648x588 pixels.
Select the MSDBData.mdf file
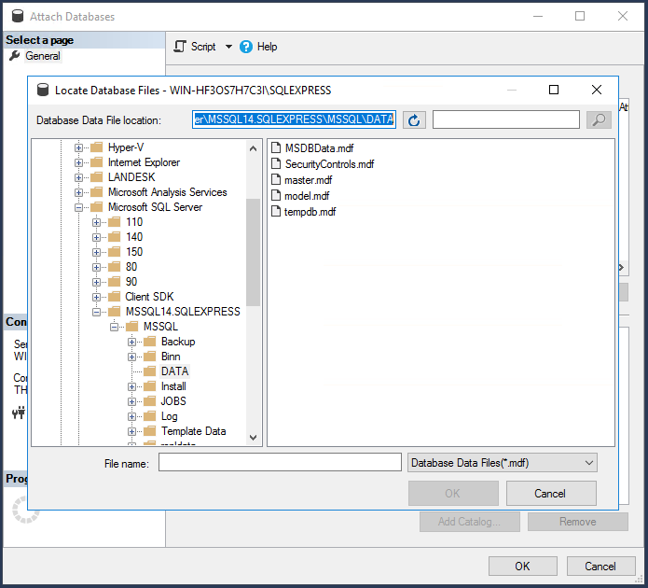(x=318, y=148)
